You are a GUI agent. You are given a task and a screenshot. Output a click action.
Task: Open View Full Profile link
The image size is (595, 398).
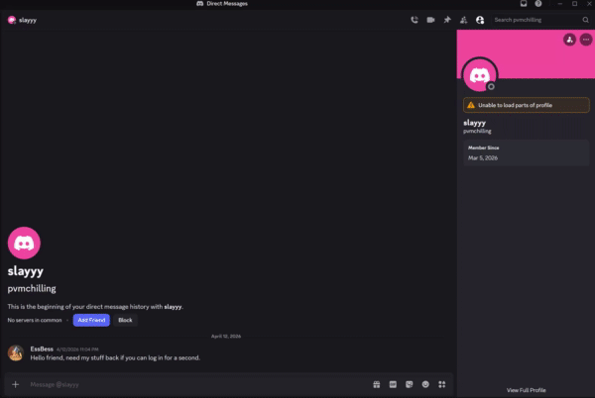point(526,390)
